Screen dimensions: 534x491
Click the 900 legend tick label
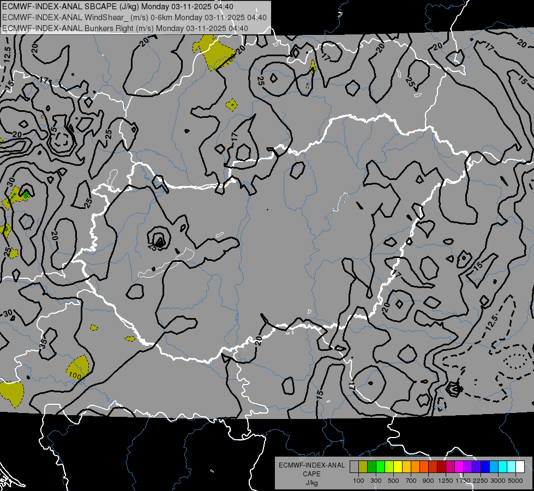tap(428, 481)
